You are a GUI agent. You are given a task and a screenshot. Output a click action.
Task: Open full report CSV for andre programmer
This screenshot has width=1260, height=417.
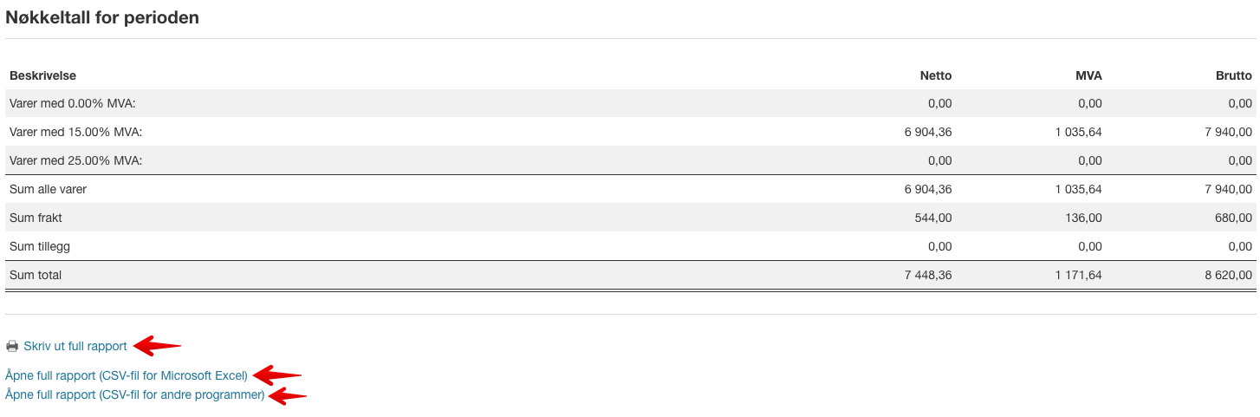point(135,394)
